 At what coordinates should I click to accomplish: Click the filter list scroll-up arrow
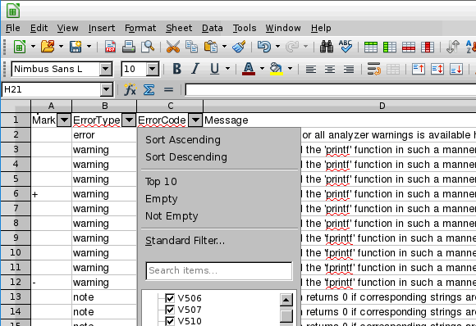click(x=286, y=301)
